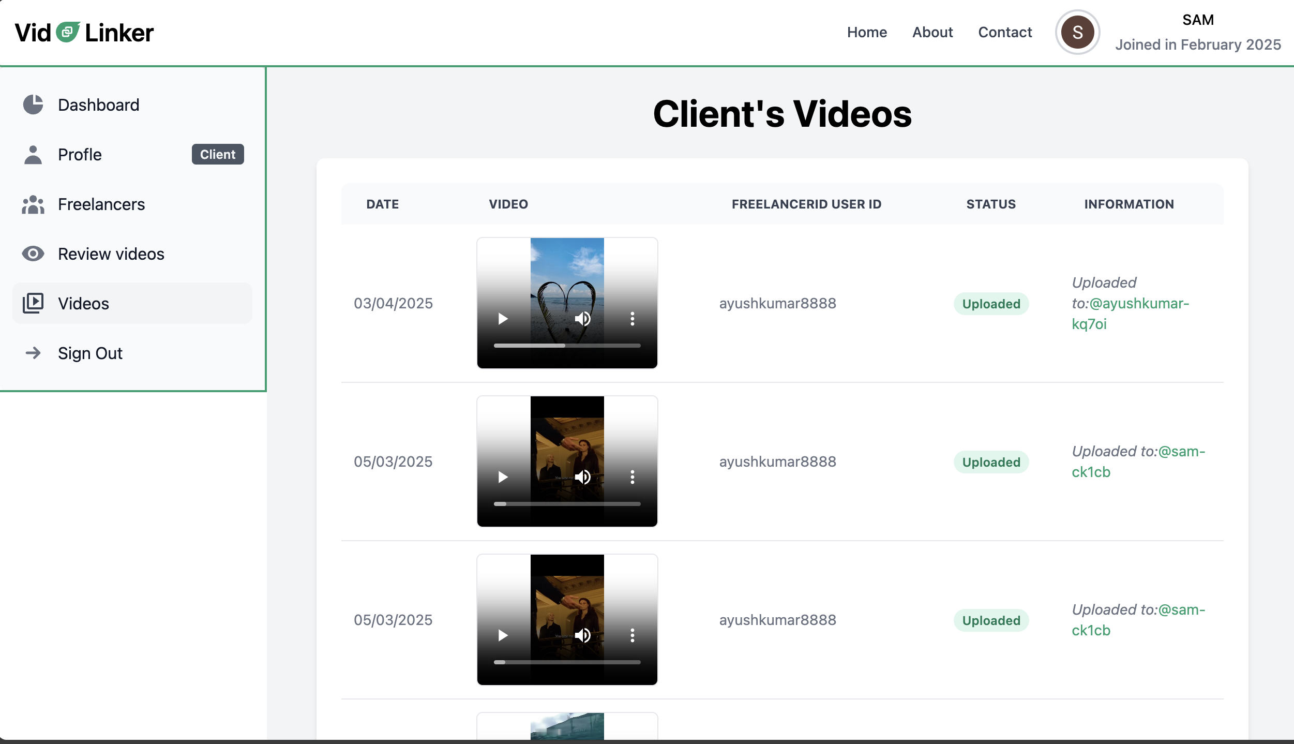The image size is (1294, 744).
Task: Click the STATUS column header
Action: 991,204
